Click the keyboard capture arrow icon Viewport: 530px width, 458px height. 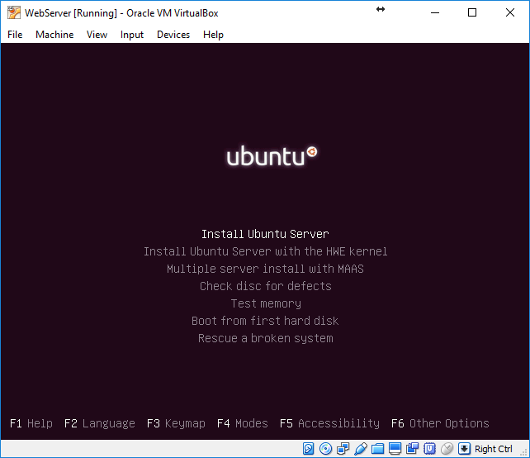tap(465, 449)
